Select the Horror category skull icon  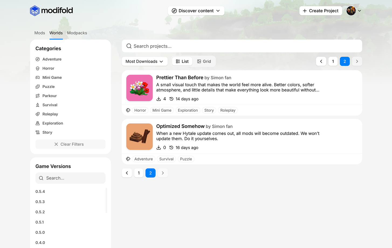(x=38, y=68)
